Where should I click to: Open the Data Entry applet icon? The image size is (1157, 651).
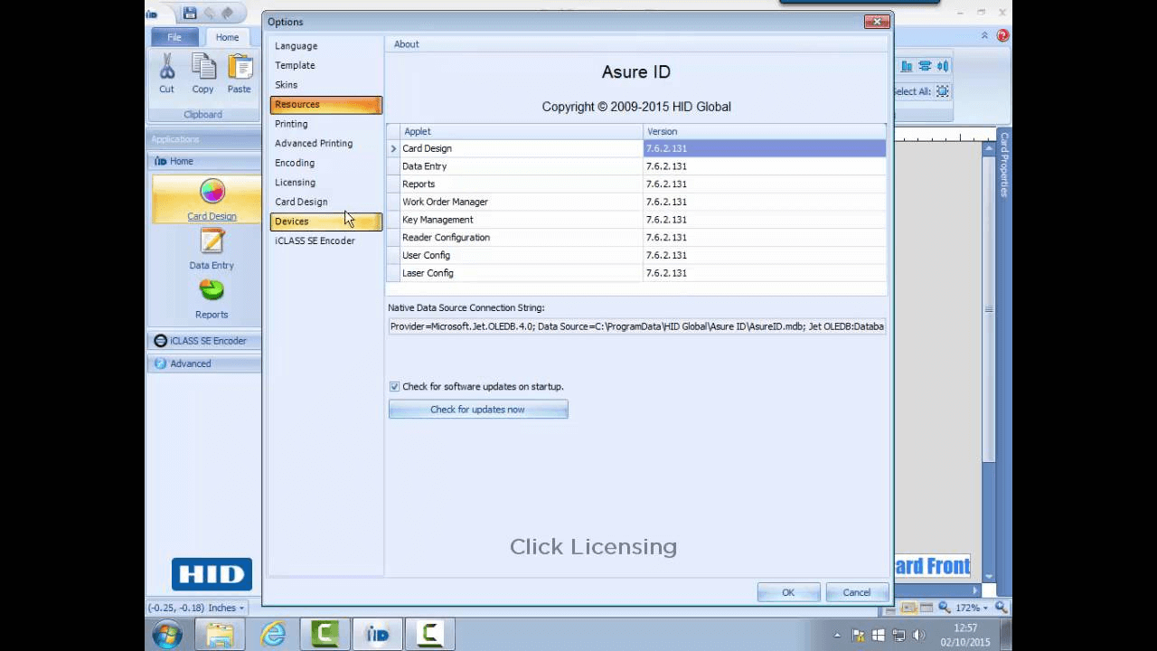[x=212, y=241]
